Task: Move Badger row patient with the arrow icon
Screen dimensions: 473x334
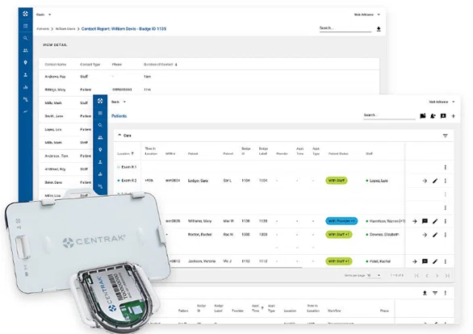Action: tap(425, 181)
